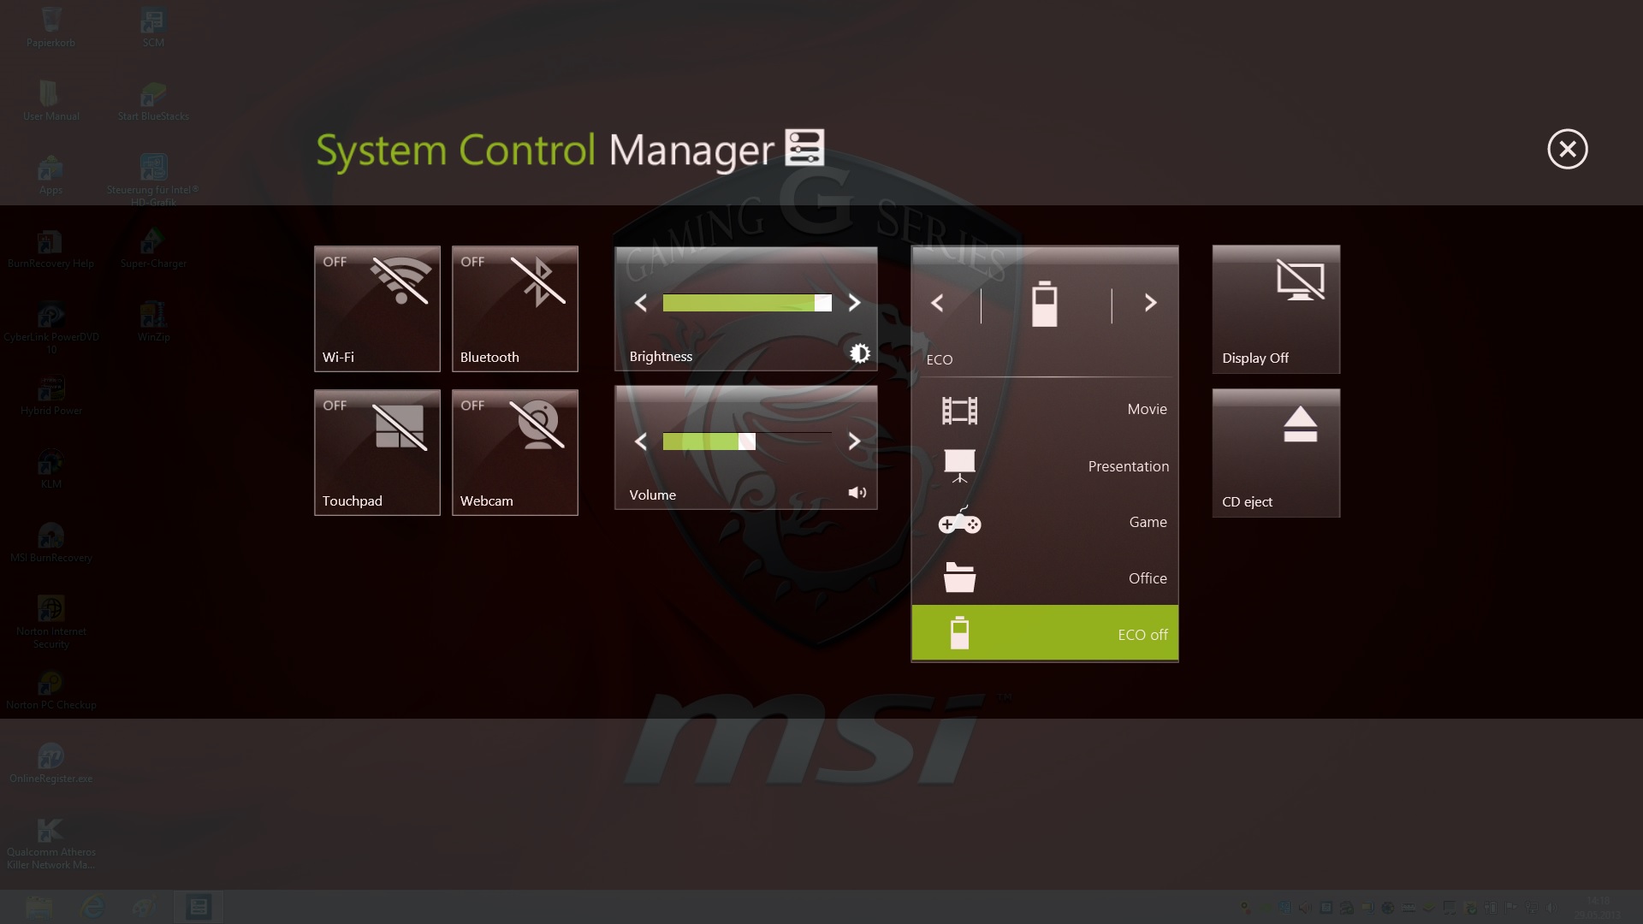
Task: Toggle the Touchpad tile
Action: click(377, 453)
